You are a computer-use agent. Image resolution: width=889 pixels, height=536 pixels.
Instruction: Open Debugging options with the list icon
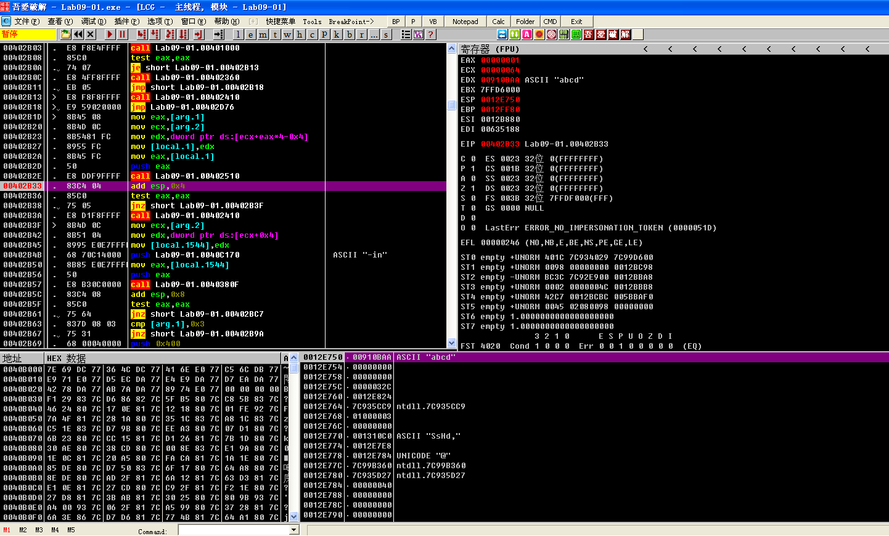[x=406, y=35]
